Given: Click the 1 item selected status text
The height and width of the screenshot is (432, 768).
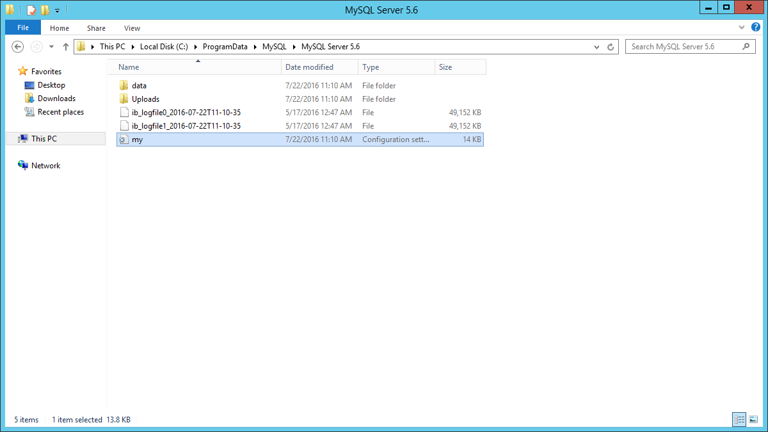Looking at the screenshot, I should (77, 420).
